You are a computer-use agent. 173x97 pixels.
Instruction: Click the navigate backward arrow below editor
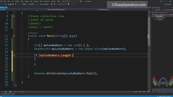pyautogui.click(x=15, y=92)
